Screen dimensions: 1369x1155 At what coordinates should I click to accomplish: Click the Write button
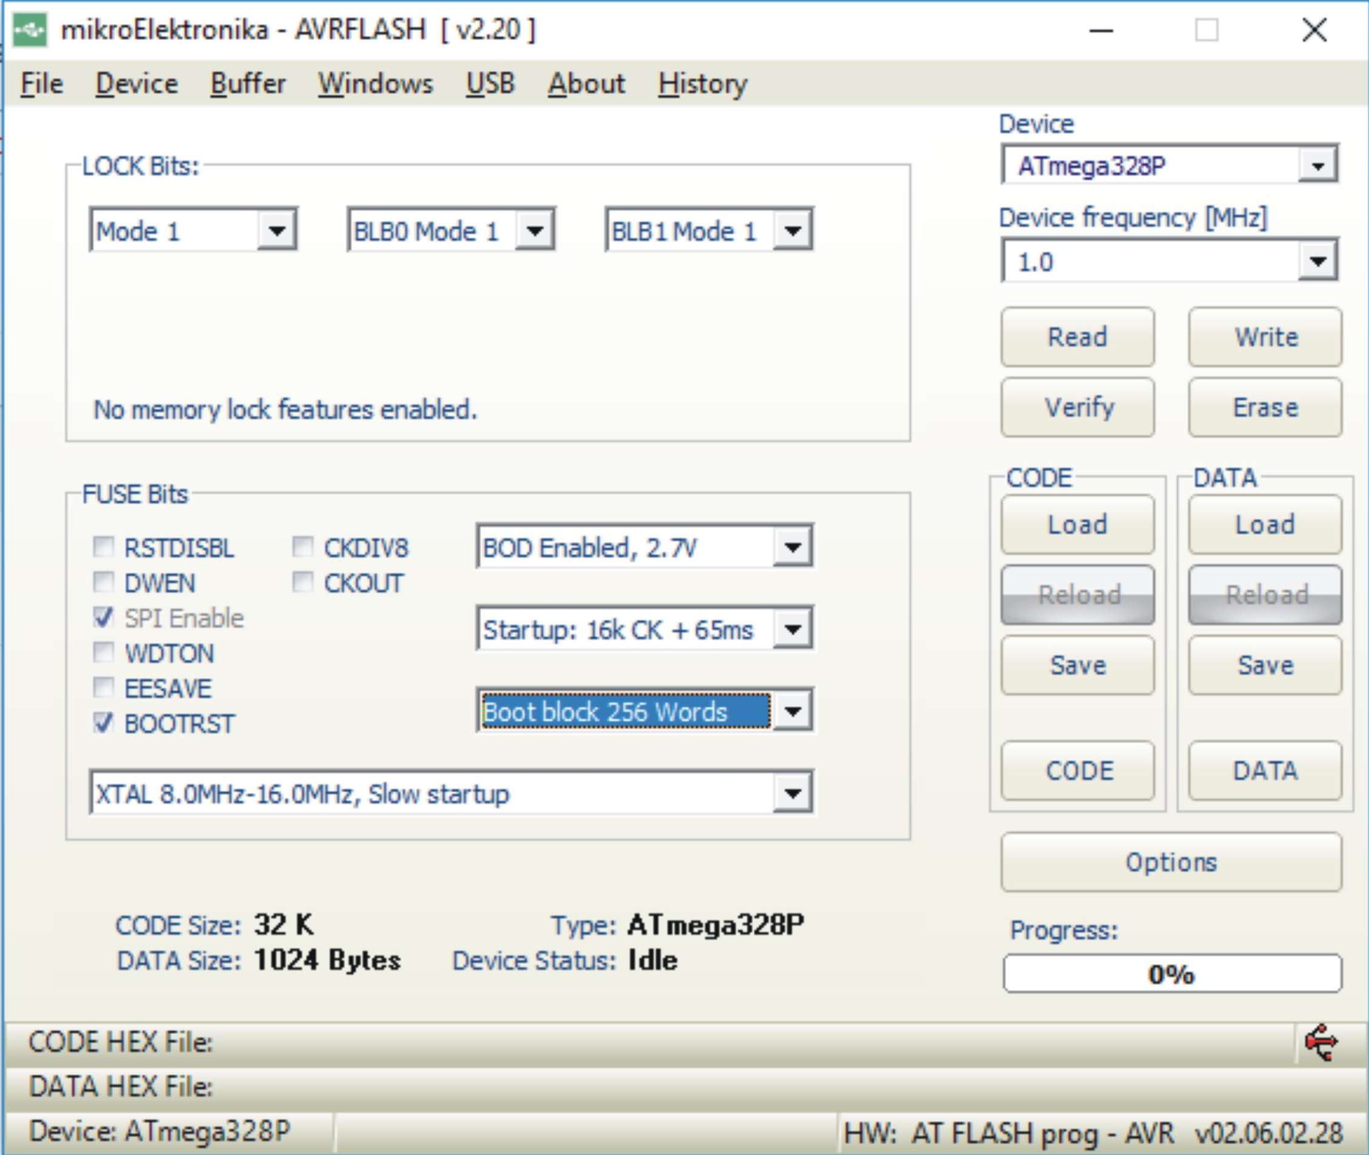(1265, 336)
